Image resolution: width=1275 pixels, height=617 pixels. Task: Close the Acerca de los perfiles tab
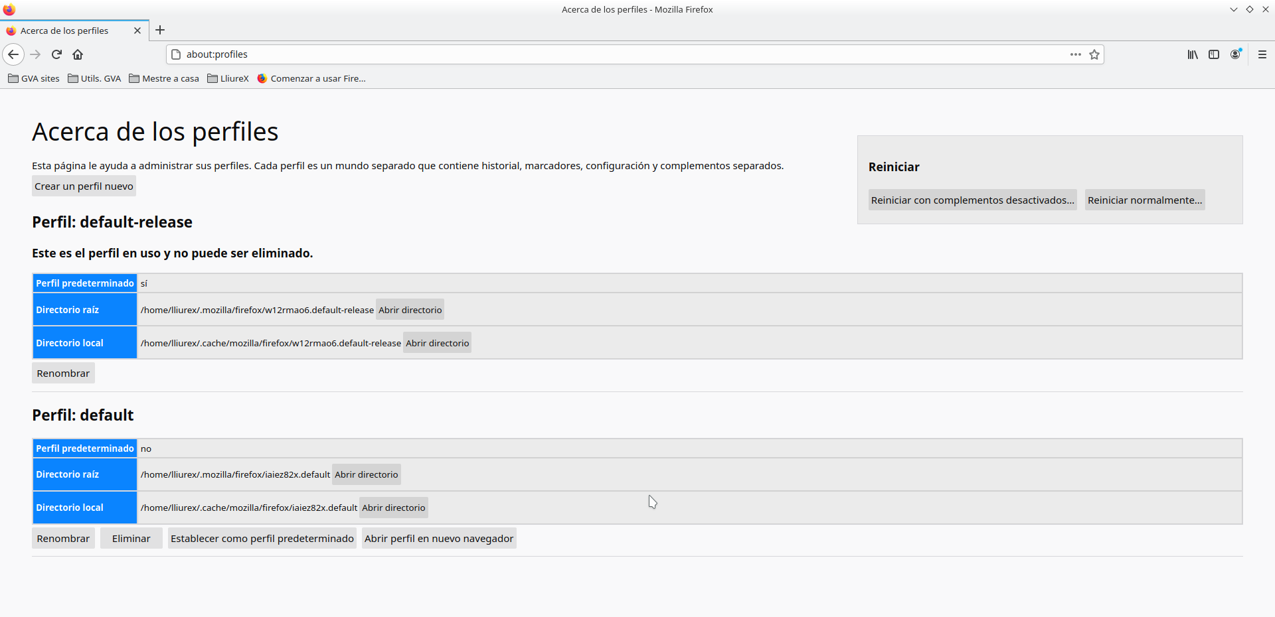tap(137, 31)
